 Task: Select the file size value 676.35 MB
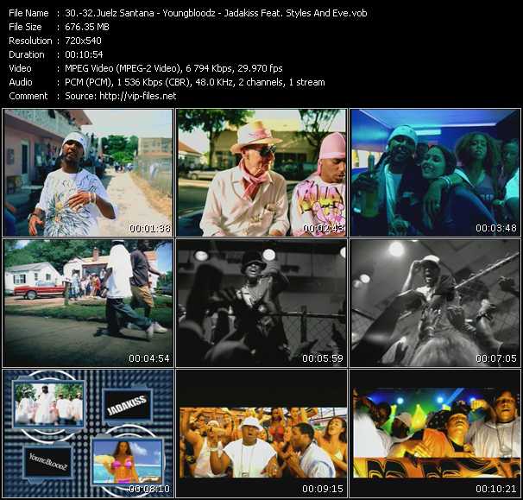(x=87, y=27)
